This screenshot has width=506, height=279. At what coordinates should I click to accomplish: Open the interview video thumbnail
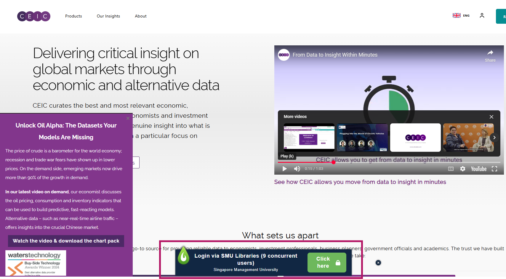468,138
